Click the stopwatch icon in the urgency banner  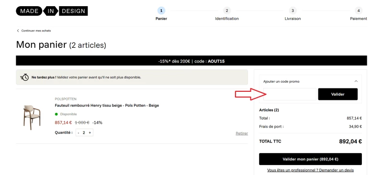click(24, 77)
